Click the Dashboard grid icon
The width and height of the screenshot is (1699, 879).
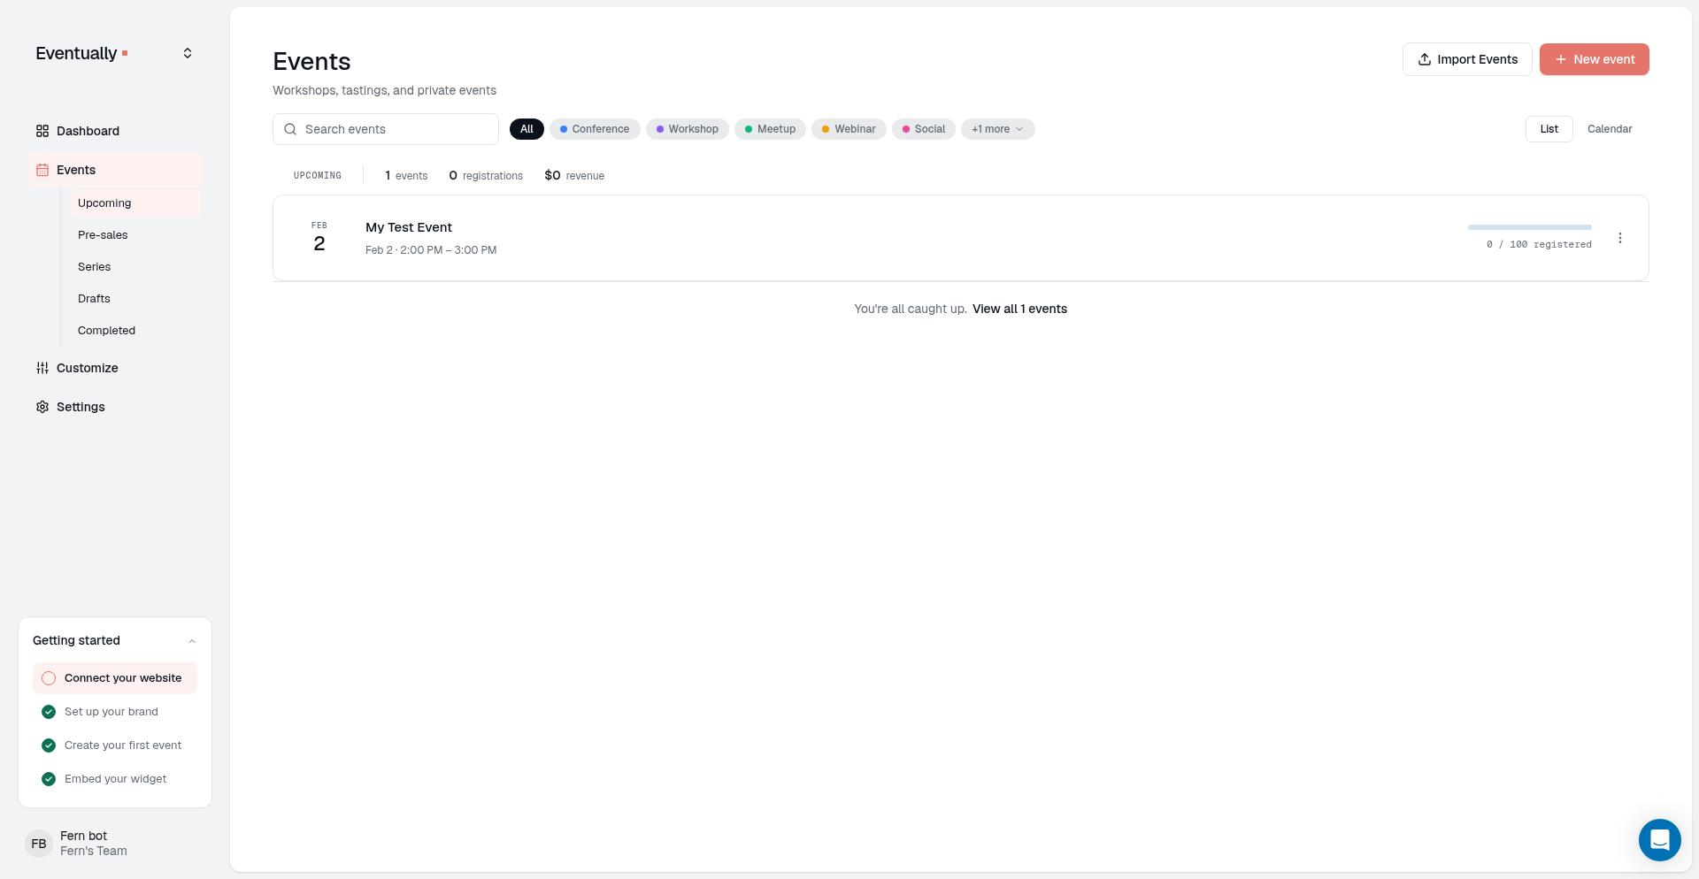[x=42, y=131]
